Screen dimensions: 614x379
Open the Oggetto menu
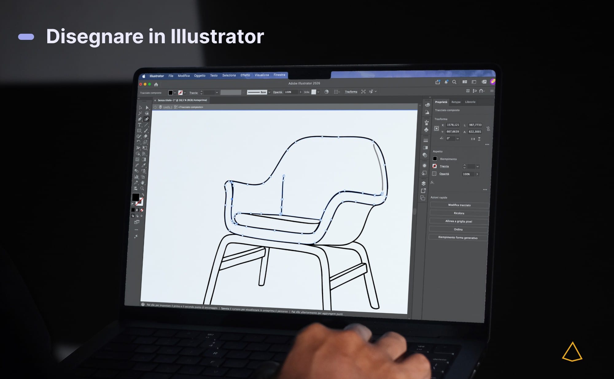point(200,75)
